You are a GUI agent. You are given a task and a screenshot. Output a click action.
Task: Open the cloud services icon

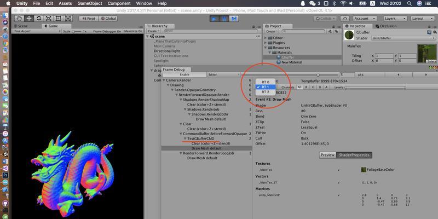(345, 19)
